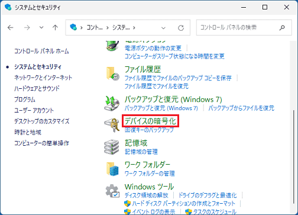
Task: Open ネットワークとインターネット category
Action: point(43,78)
